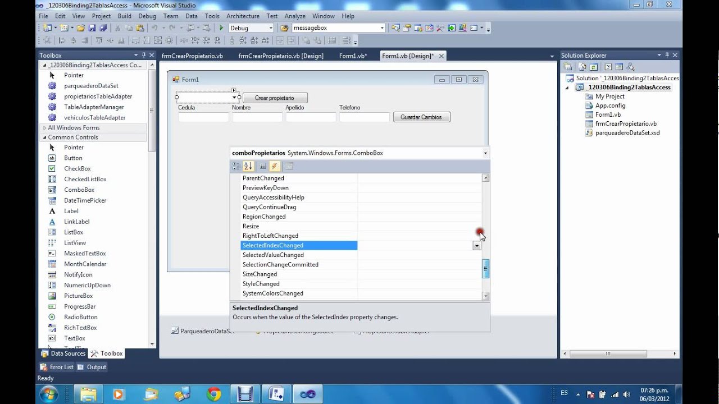Click Show All Files in Solution Explorer
This screenshot has height=404, width=719.
[583, 67]
